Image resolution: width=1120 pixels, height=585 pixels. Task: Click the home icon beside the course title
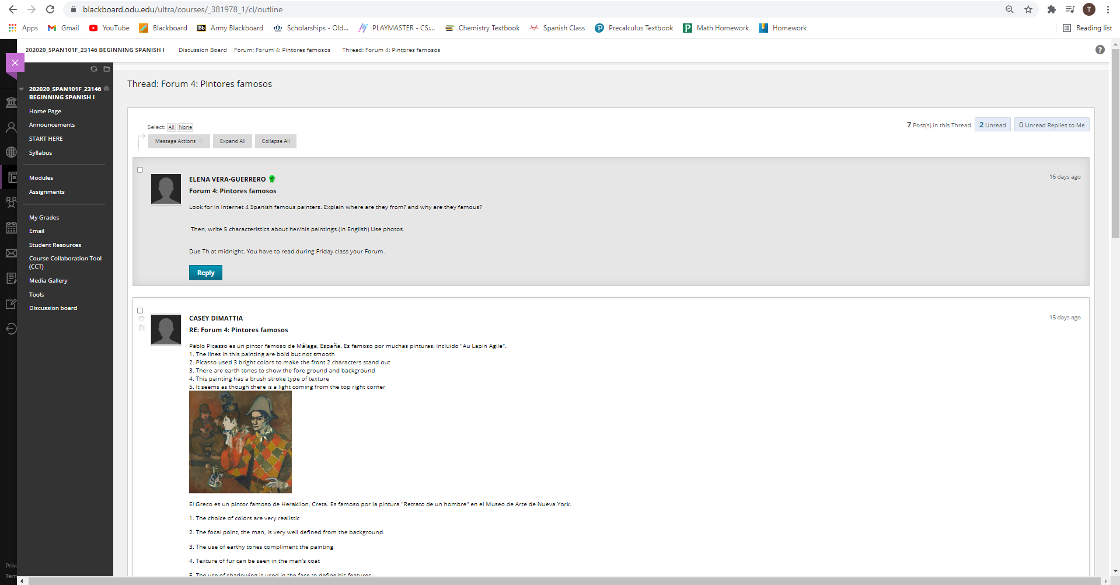click(x=106, y=89)
